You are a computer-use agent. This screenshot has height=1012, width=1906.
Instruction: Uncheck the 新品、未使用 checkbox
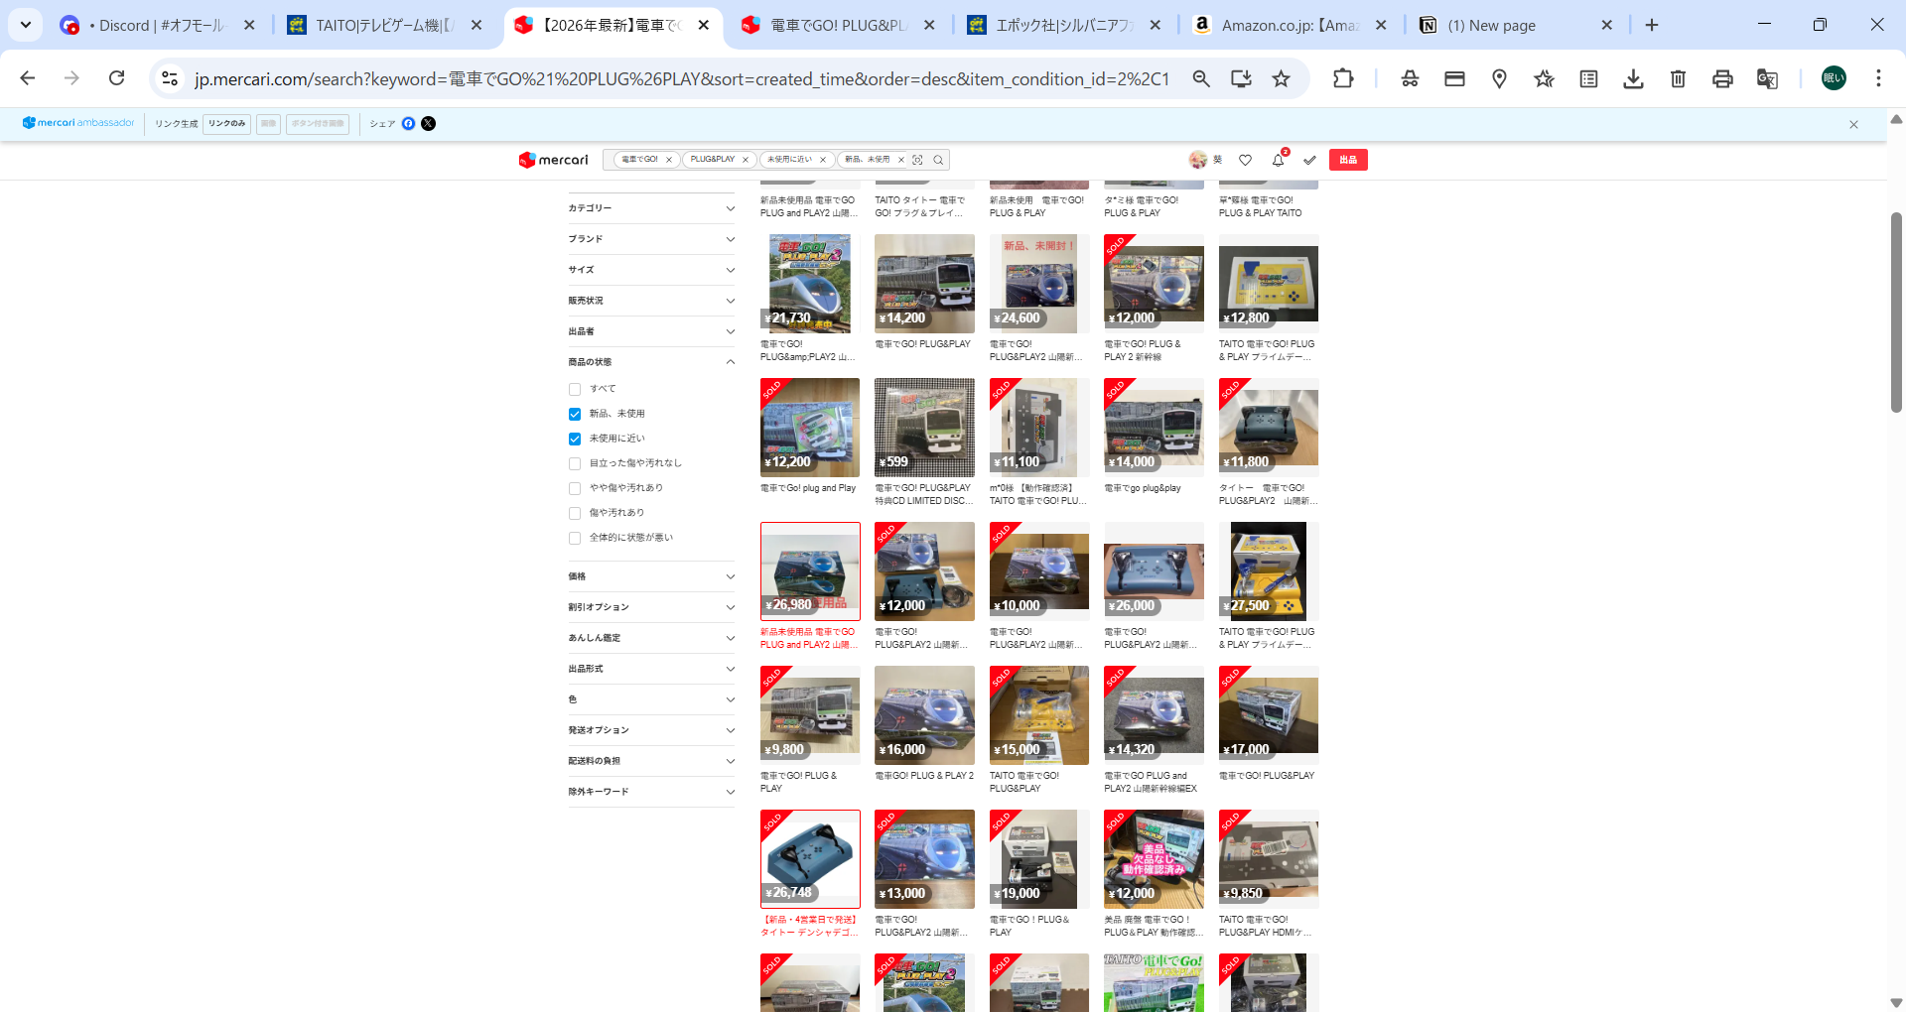tap(575, 414)
